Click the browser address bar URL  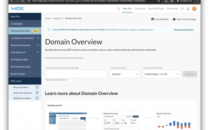(x=88, y=1)
